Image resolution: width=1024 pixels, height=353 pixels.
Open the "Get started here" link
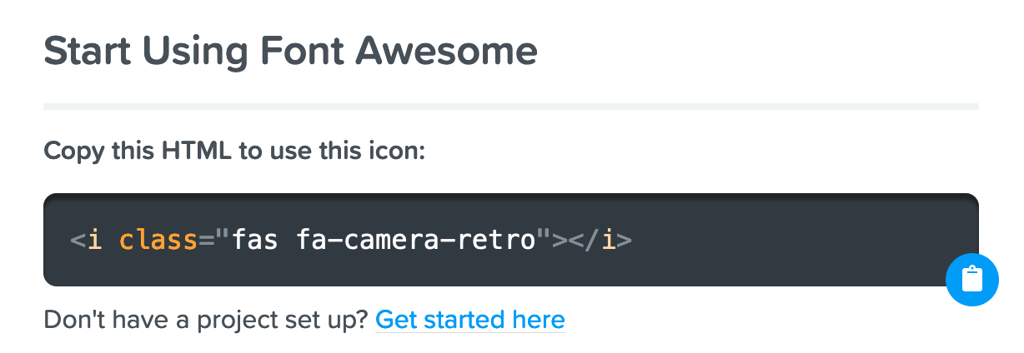point(470,320)
